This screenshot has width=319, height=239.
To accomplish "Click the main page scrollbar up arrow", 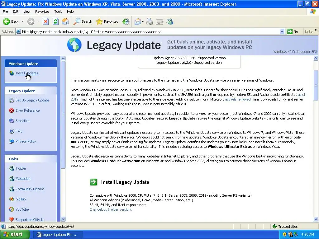I will pos(316,58).
